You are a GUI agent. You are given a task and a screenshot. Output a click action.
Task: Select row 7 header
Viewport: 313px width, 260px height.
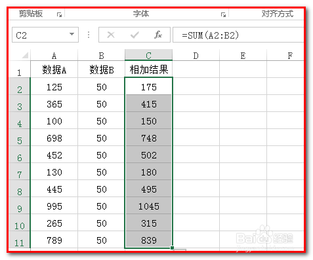(x=19, y=172)
